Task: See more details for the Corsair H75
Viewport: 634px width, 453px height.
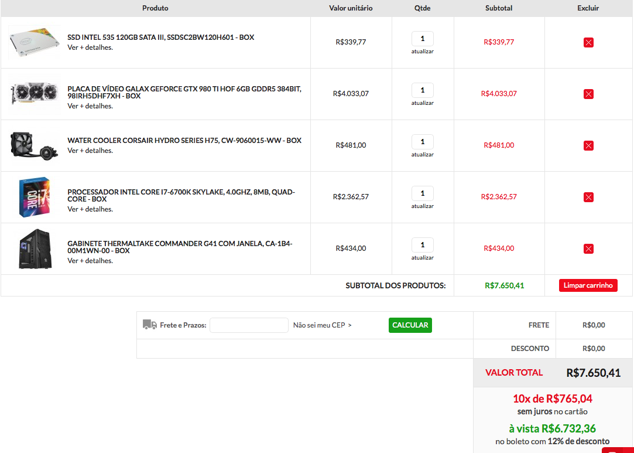Action: coord(90,151)
